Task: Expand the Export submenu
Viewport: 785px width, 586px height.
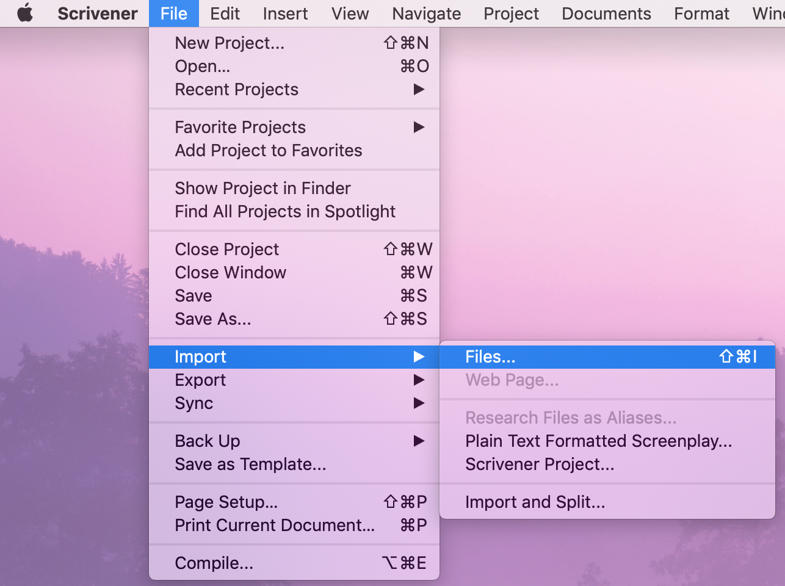Action: point(294,380)
